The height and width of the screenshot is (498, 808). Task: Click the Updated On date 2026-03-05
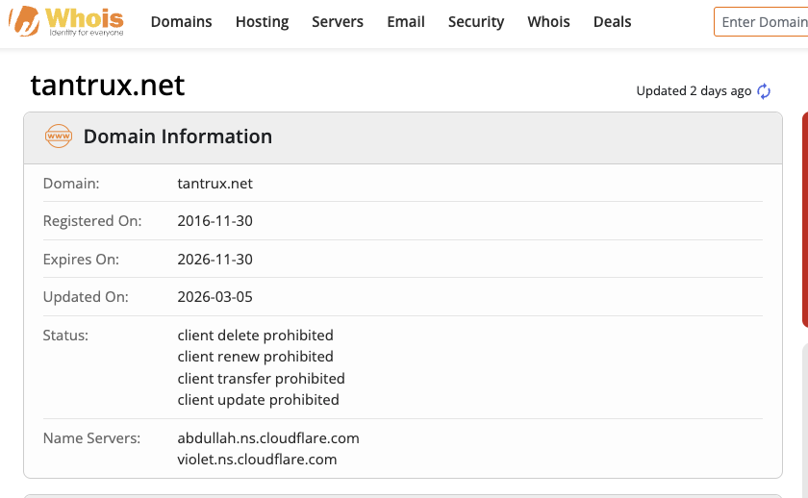click(215, 297)
